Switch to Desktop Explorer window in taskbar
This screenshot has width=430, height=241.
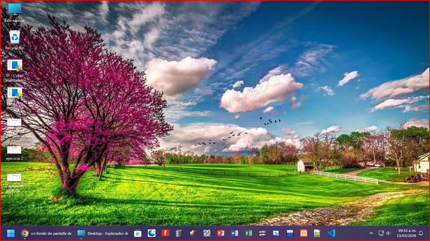(x=103, y=233)
